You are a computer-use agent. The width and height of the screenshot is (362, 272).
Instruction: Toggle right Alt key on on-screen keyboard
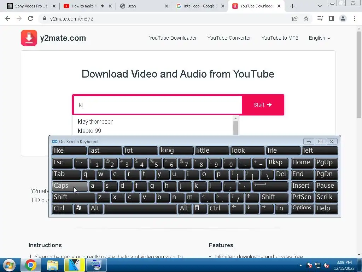coord(185,208)
